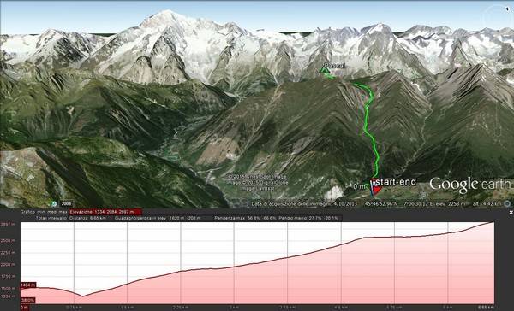Click the profile summit point near 2897 m

493,222
